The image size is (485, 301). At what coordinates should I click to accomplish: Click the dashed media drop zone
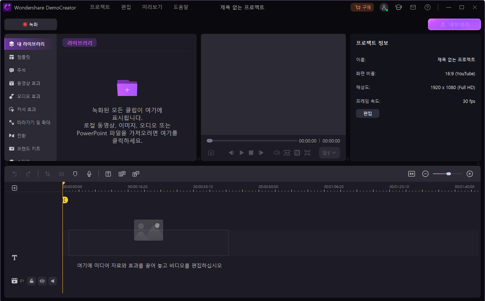tap(149, 242)
